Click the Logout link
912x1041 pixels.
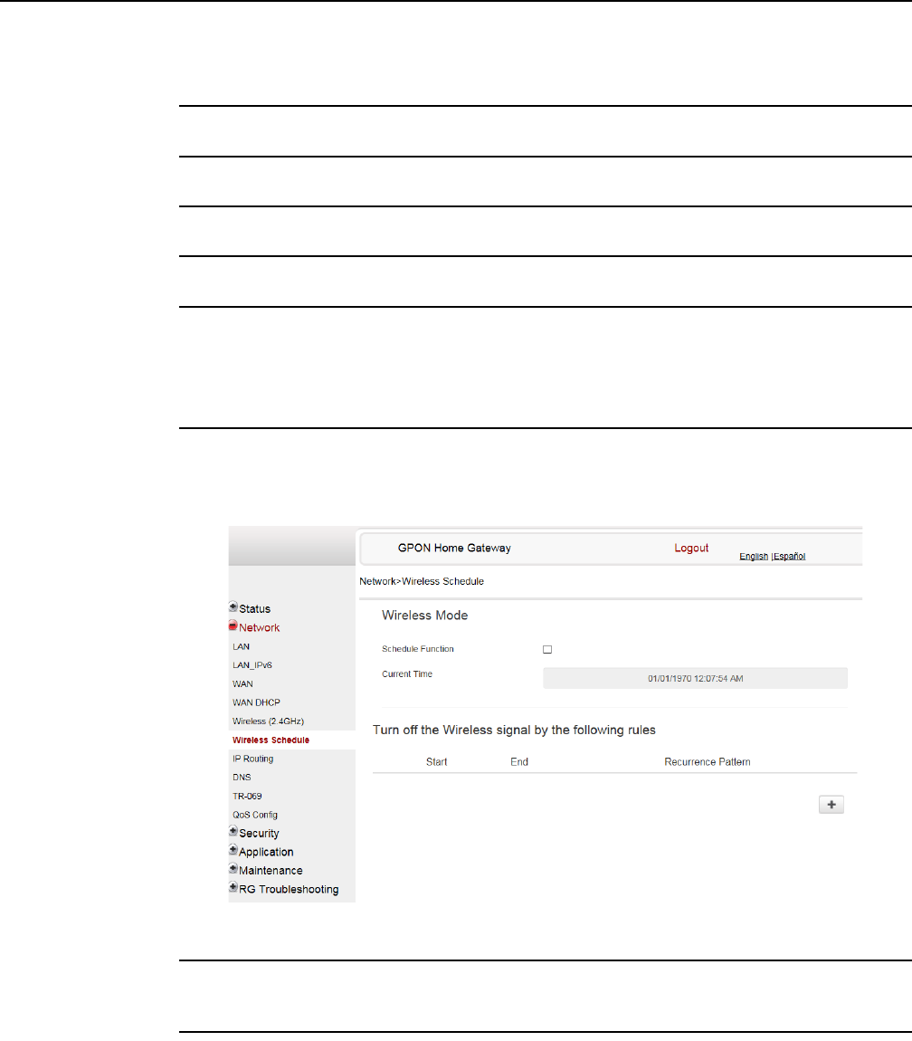click(x=691, y=548)
